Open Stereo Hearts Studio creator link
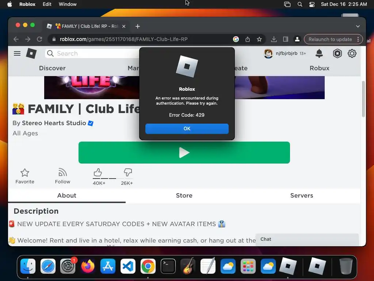This screenshot has width=374, height=281. [x=54, y=123]
